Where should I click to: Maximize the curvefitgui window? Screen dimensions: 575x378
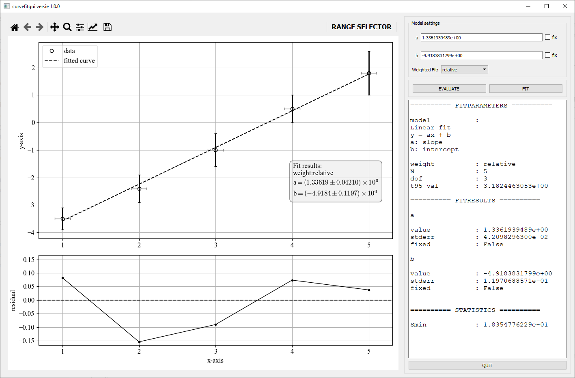[547, 6]
